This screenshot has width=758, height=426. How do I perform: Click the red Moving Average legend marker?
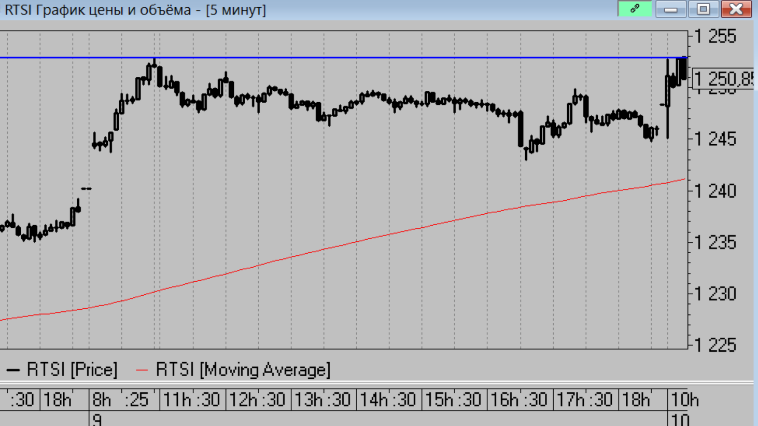point(142,370)
